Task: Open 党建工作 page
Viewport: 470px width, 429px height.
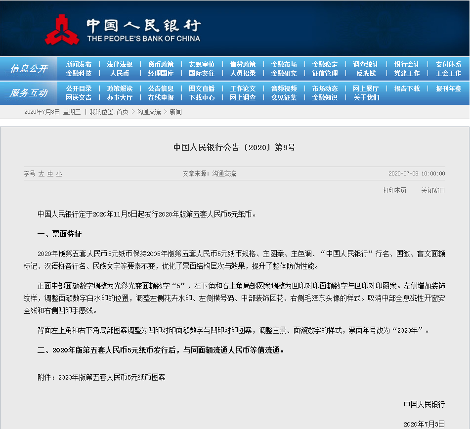Action: pyautogui.click(x=407, y=74)
